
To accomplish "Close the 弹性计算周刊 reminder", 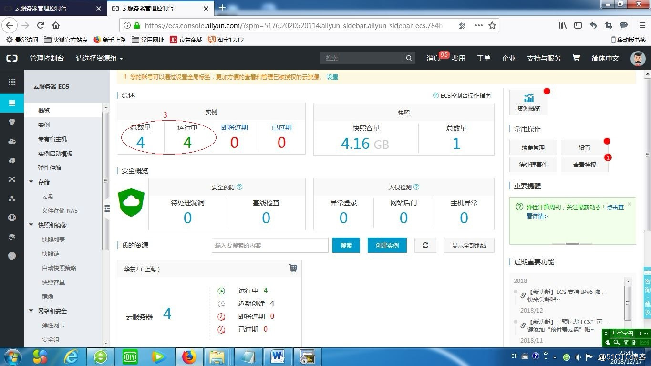I will (630, 204).
